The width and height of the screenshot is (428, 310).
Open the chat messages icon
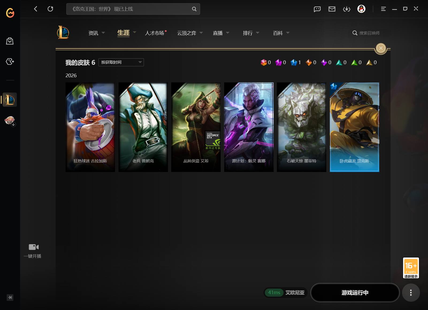click(317, 9)
